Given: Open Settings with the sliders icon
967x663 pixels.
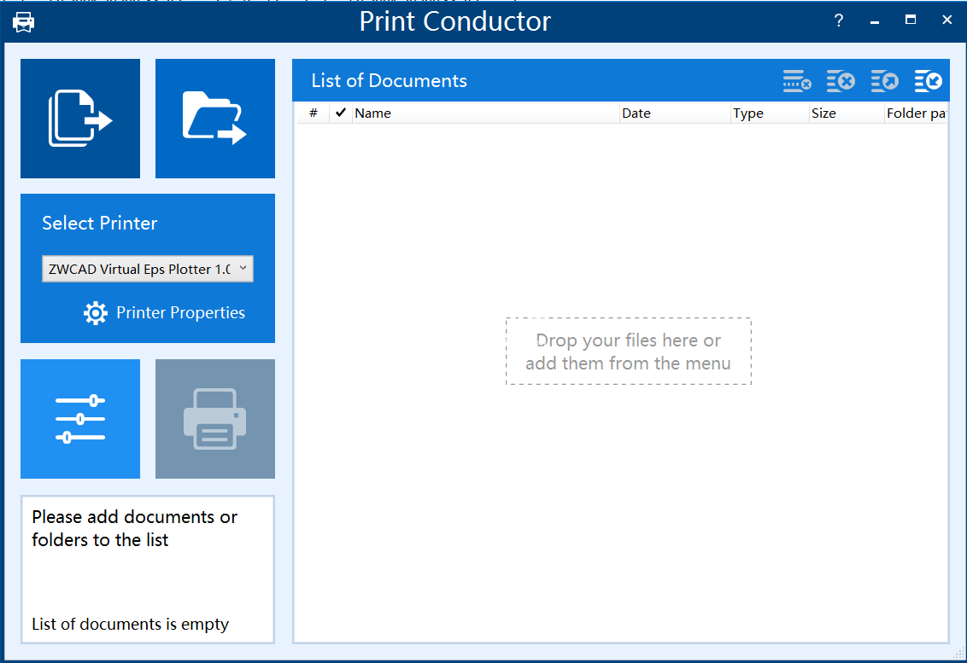Looking at the screenshot, I should [x=79, y=418].
